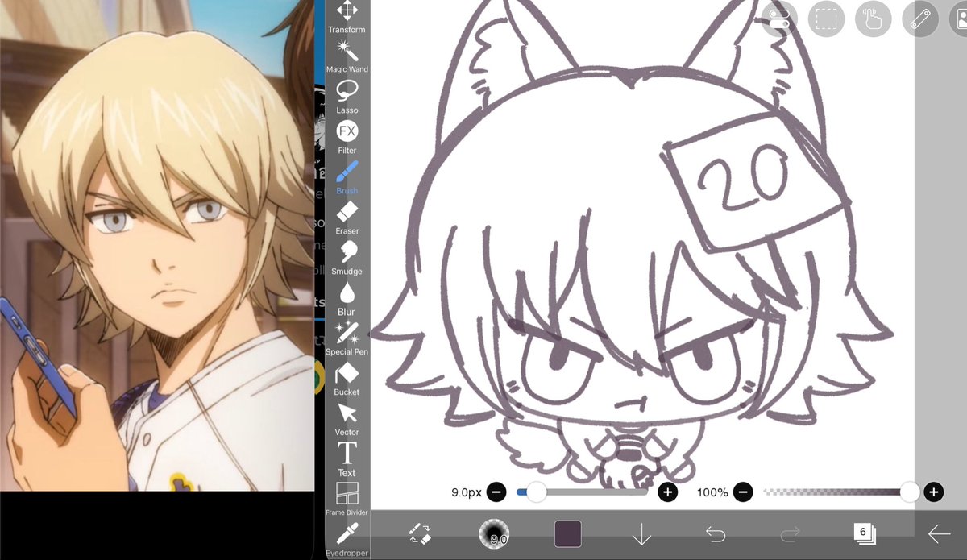Select the Lasso tool
The height and width of the screenshot is (560, 967).
point(347,97)
